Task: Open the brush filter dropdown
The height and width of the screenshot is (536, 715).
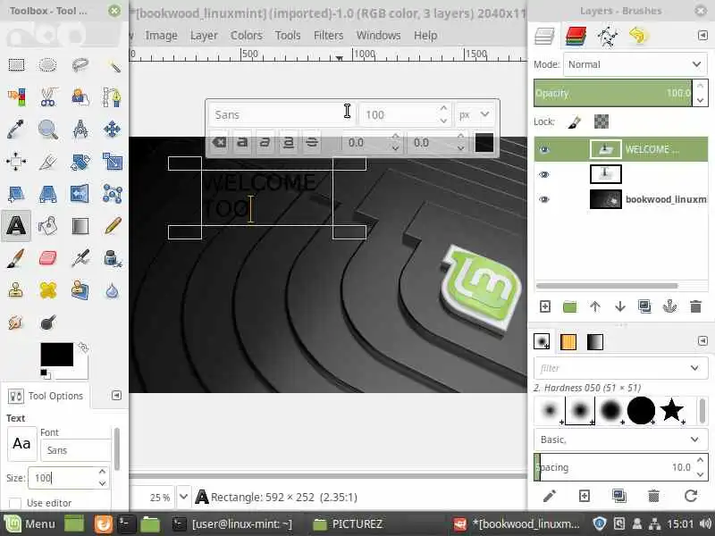Action: tap(694, 368)
